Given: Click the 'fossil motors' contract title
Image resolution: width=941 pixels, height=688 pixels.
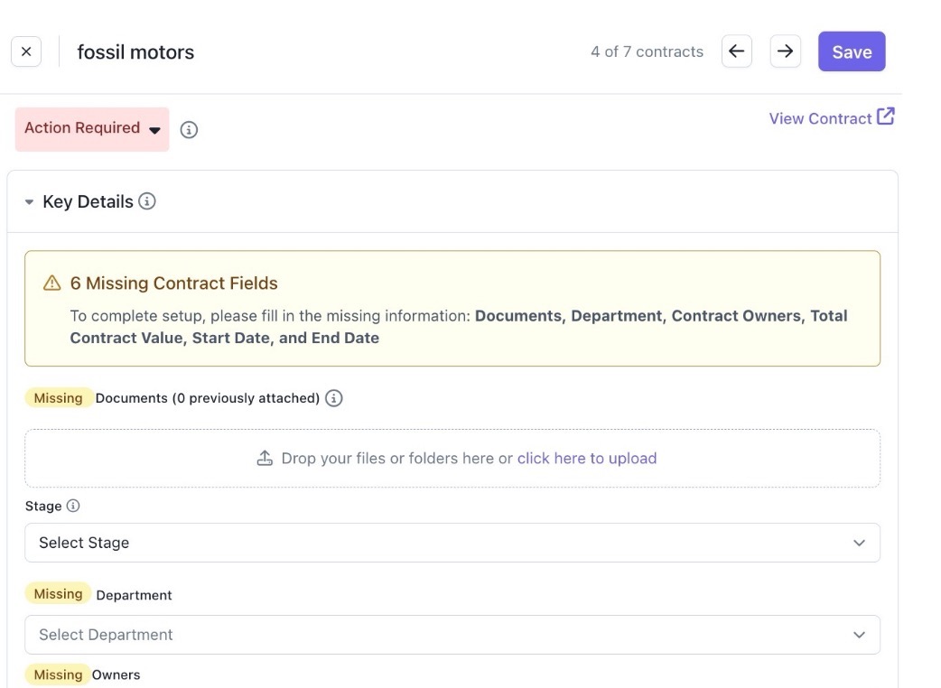Looking at the screenshot, I should point(135,52).
